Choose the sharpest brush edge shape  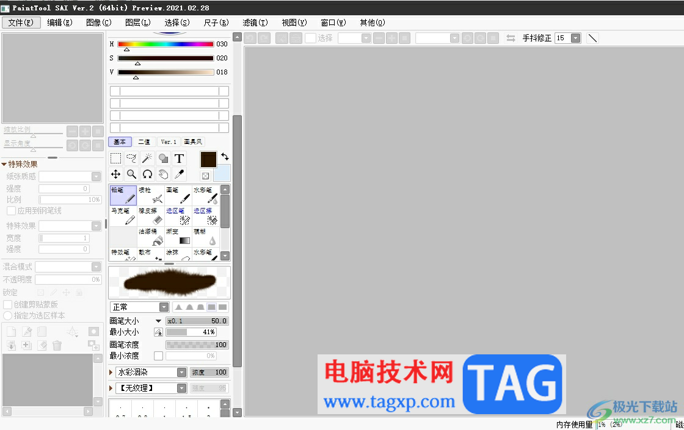click(x=178, y=307)
